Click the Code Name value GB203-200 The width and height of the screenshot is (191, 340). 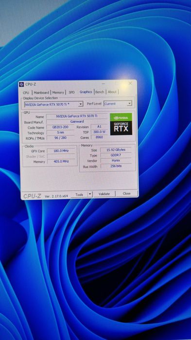60,127
